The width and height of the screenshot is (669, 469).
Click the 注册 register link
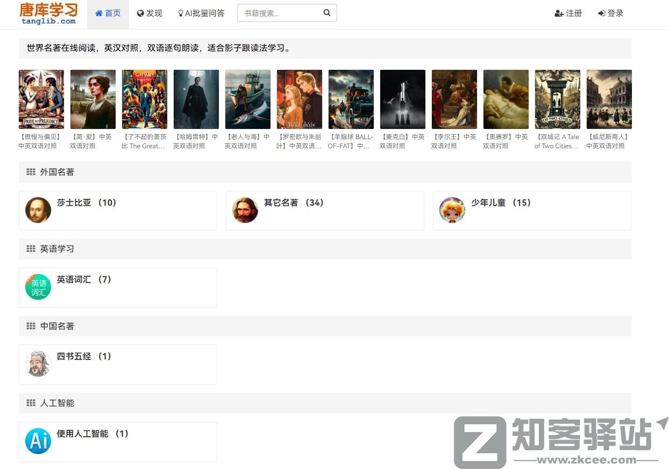pyautogui.click(x=568, y=13)
